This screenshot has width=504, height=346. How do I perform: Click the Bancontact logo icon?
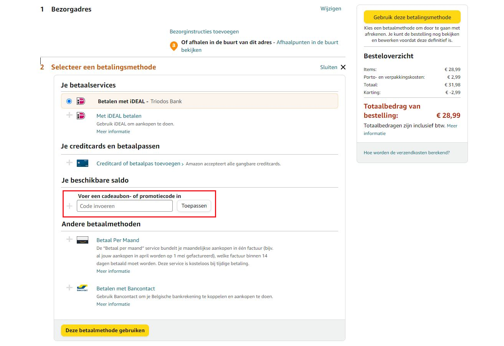pyautogui.click(x=82, y=288)
